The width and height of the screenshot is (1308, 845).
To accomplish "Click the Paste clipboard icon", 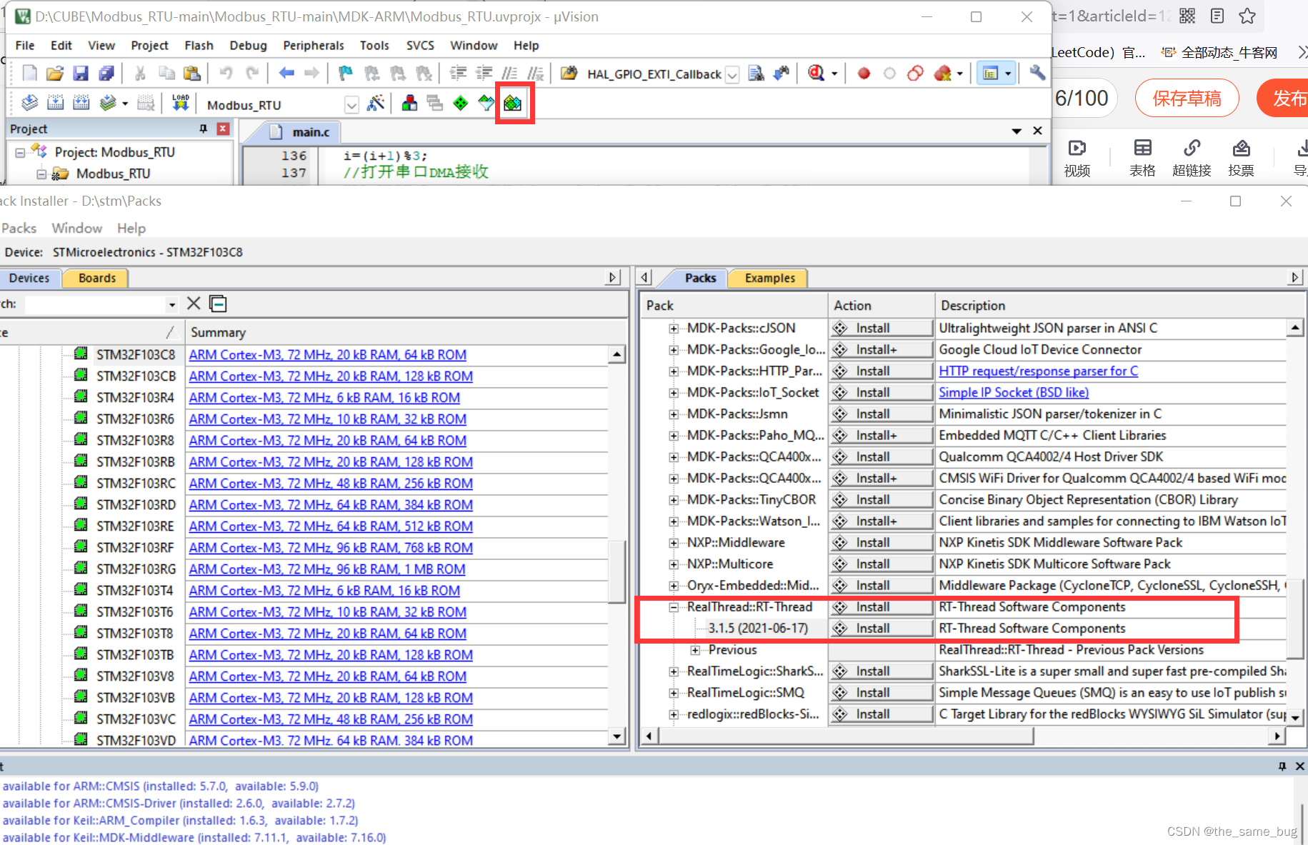I will (x=191, y=74).
